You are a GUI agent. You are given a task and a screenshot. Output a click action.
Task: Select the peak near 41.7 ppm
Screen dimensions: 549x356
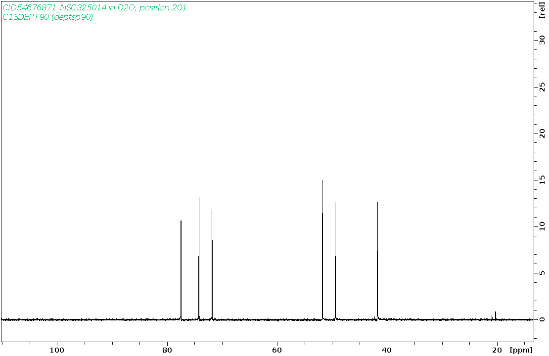pyautogui.click(x=377, y=261)
